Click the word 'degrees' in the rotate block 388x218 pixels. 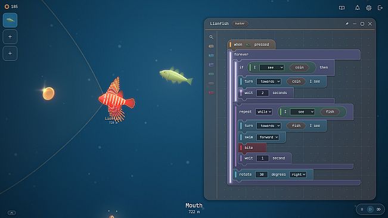pyautogui.click(x=278, y=175)
